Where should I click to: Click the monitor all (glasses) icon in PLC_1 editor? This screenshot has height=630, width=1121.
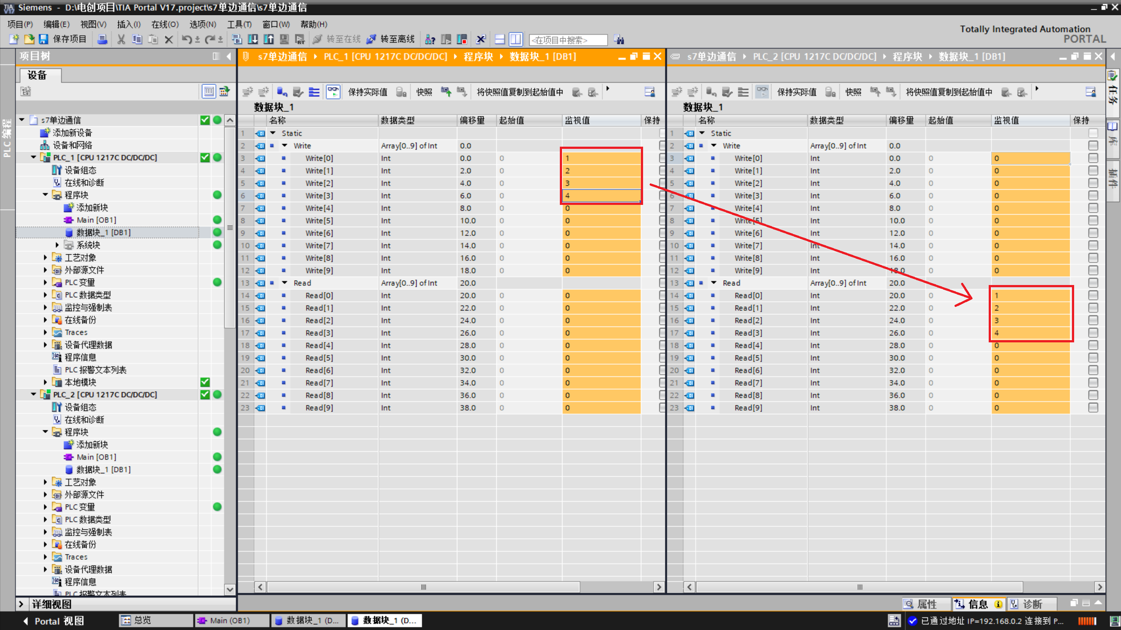333,92
